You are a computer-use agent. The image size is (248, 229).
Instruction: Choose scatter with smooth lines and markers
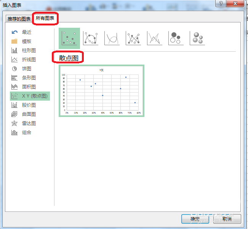pos(91,38)
